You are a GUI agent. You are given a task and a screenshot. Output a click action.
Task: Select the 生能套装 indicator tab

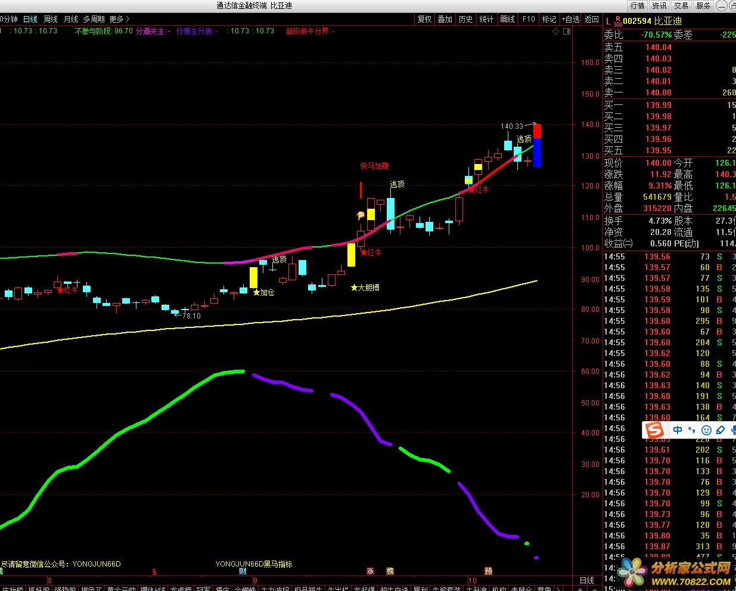click(x=446, y=589)
